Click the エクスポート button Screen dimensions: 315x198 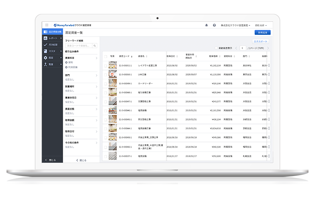tap(260, 41)
